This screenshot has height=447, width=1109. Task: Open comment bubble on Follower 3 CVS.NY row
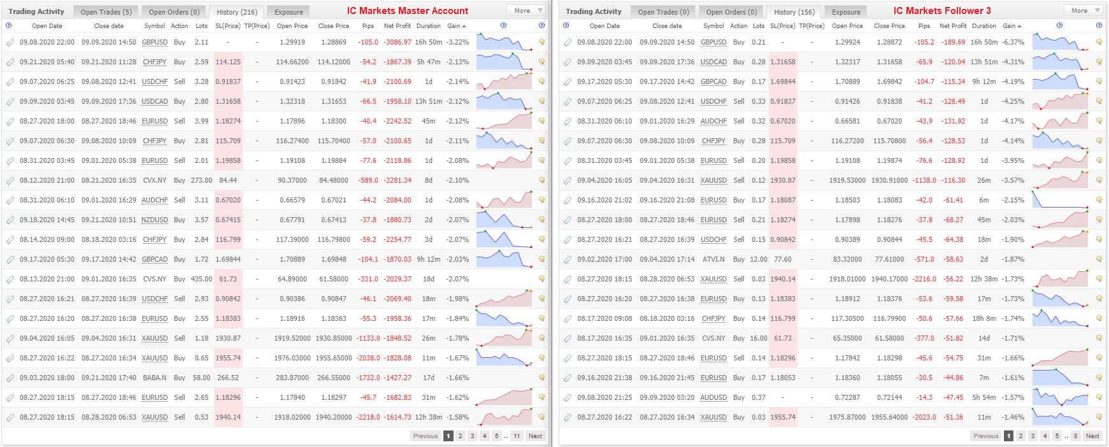pos(1099,339)
